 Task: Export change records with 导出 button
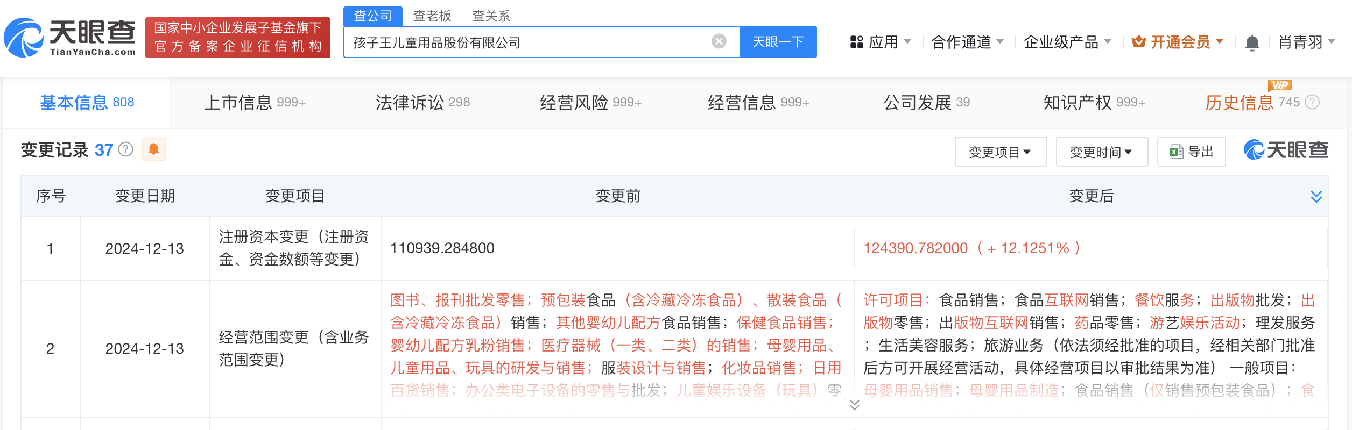coord(1192,152)
